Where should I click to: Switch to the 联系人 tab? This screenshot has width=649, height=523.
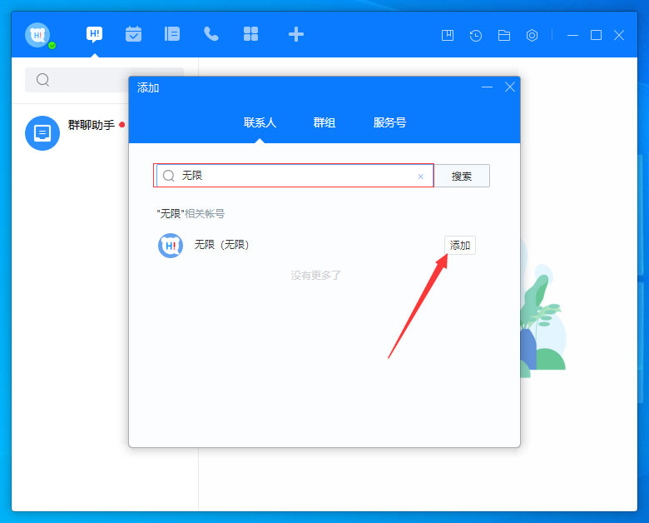tap(260, 122)
